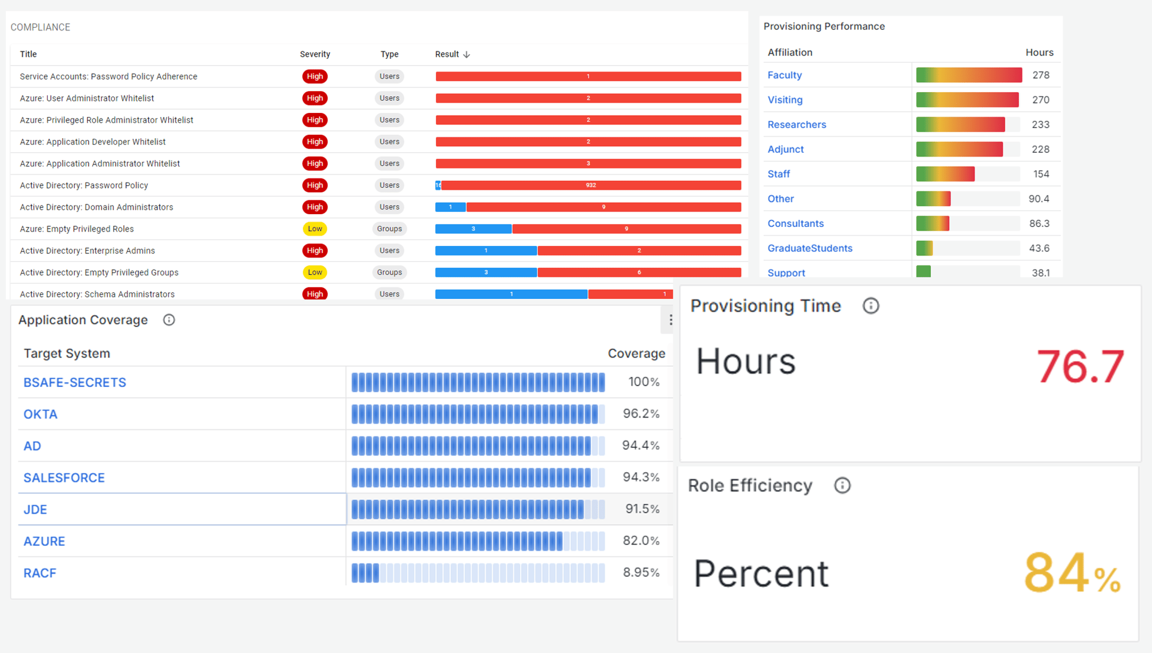
Task: Expand the Active Directory Schema Administrators row
Action: 96,293
